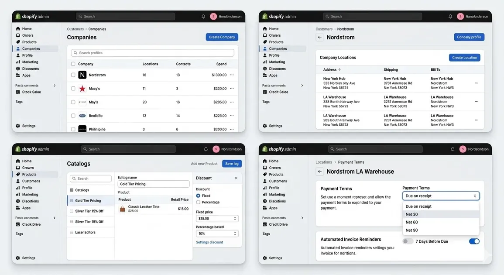The height and width of the screenshot is (275, 504).
Task: Click Create Location button
Action: coord(464,58)
